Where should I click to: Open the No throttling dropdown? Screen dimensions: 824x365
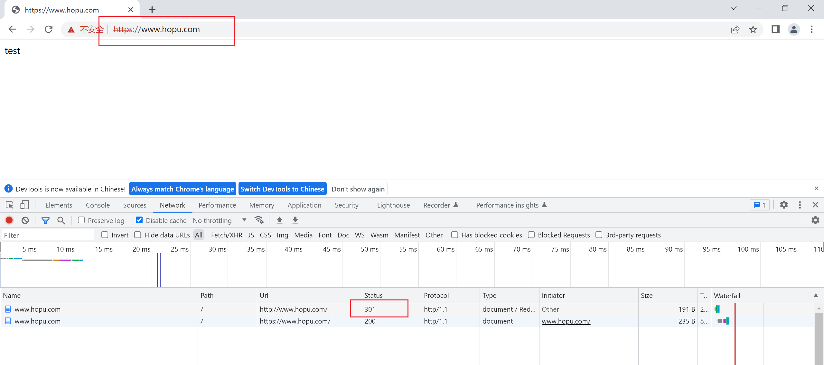coord(220,220)
